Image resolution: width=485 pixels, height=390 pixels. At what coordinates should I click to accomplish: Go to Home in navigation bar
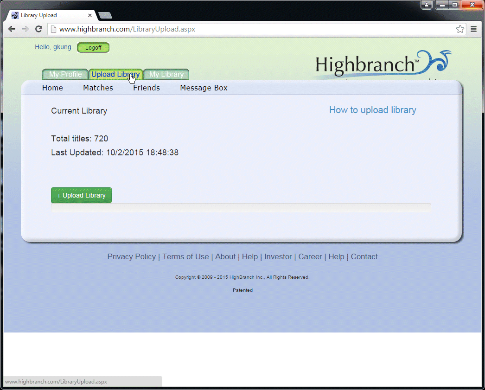[52, 88]
